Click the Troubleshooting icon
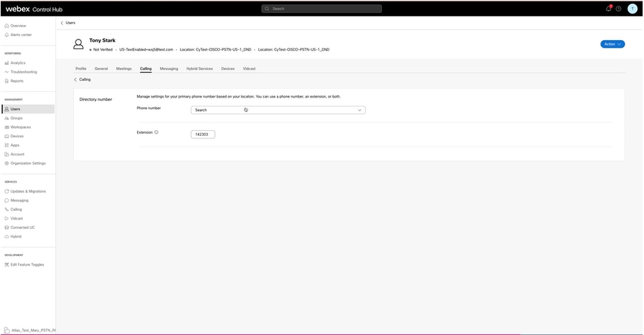Screen dimensions: 644x335 coord(7,72)
